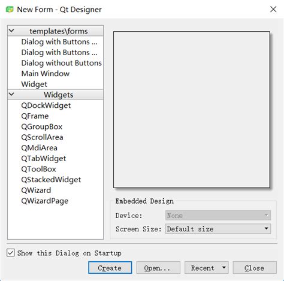Screen dimensions: 284x281
Task: Select QTabWidget in the list
Action: (x=44, y=158)
